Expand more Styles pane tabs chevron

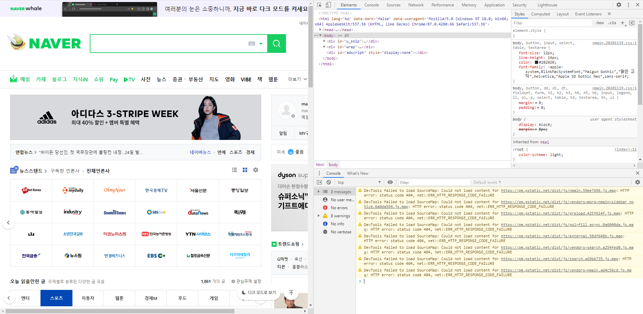[609, 14]
